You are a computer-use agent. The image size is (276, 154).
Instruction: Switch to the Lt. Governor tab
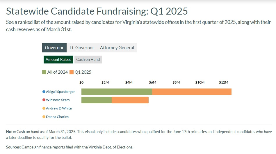point(82,48)
